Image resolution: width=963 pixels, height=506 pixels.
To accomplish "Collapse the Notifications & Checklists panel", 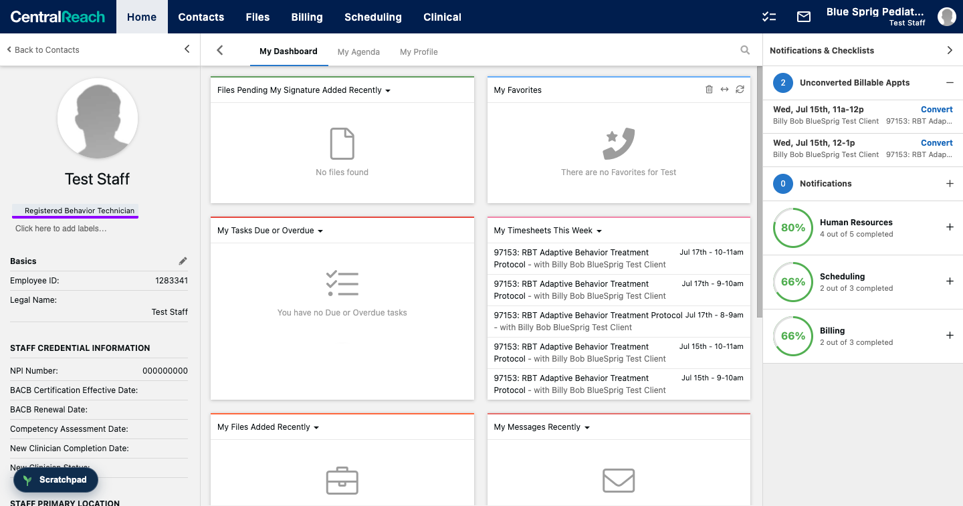I will 950,50.
